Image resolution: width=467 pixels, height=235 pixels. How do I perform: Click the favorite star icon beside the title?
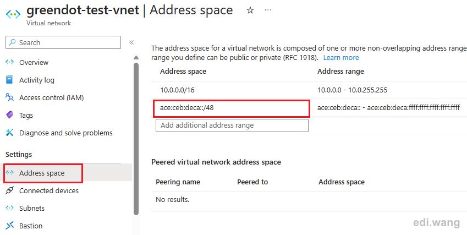[250, 10]
